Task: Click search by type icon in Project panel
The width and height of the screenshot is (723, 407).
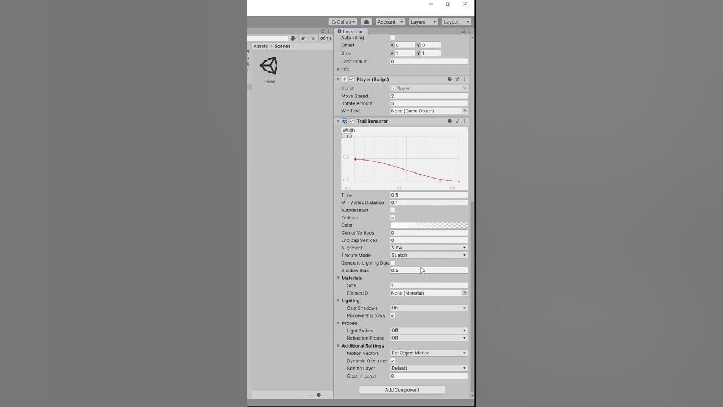Action: coord(294,38)
